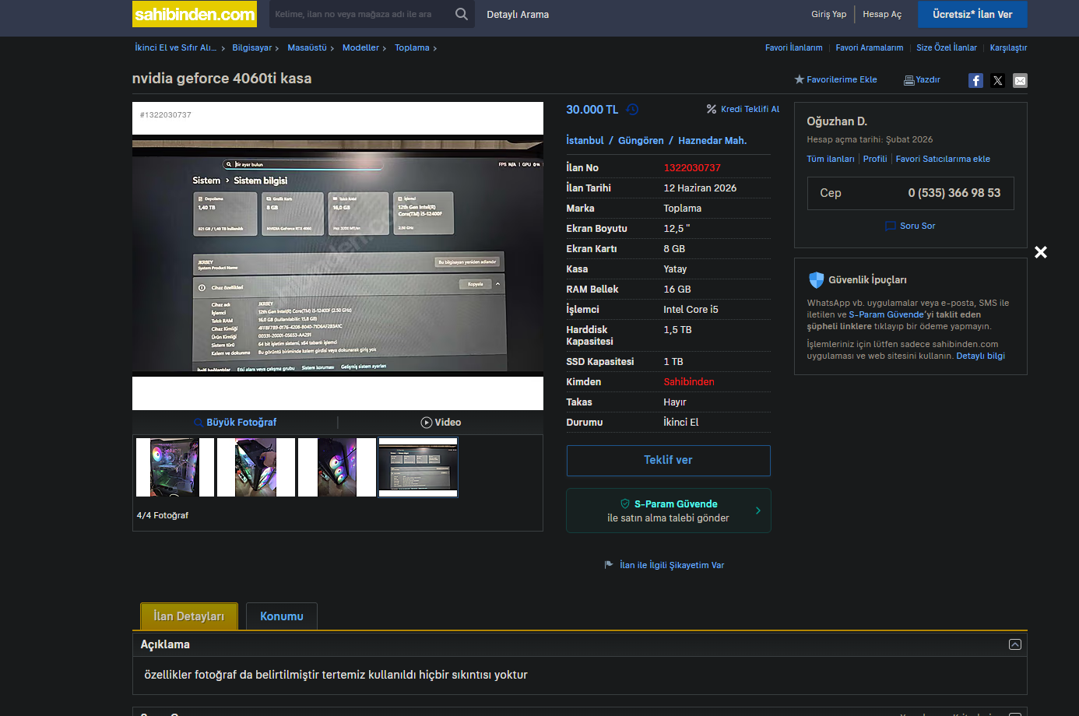Click seller name Oğuzhan D.
The width and height of the screenshot is (1079, 716).
(x=837, y=121)
